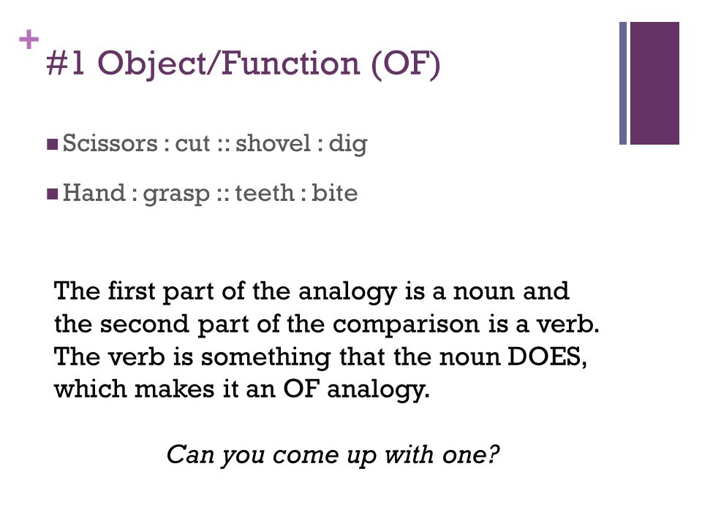The height and width of the screenshot is (526, 702).
Task: Click the word grasp in second analogy
Action: click(x=176, y=195)
